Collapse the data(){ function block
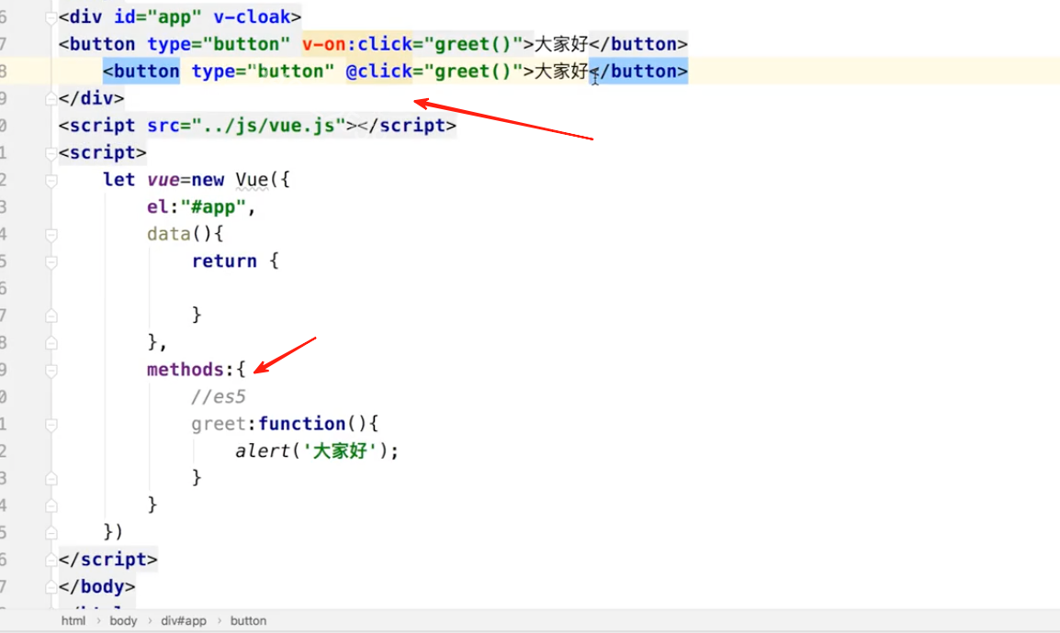This screenshot has width=1060, height=633. tap(51, 235)
